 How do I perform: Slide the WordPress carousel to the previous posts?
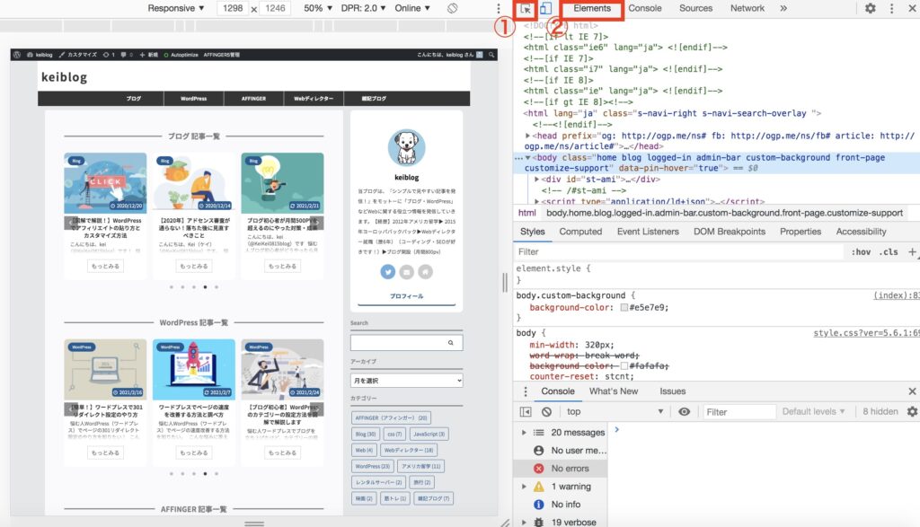(x=70, y=409)
